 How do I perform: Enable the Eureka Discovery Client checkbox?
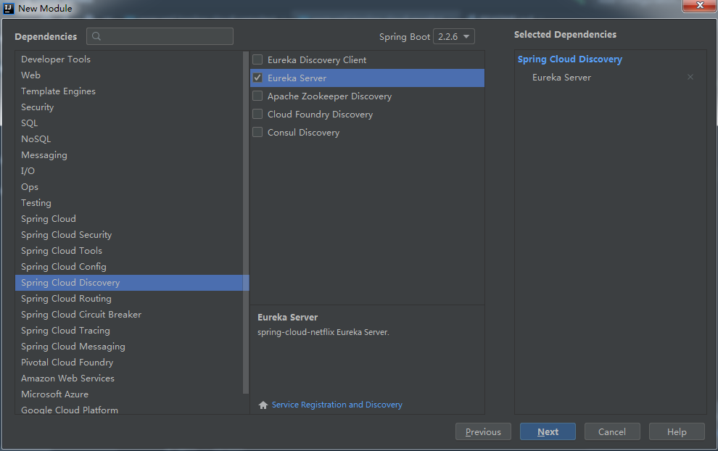(257, 59)
